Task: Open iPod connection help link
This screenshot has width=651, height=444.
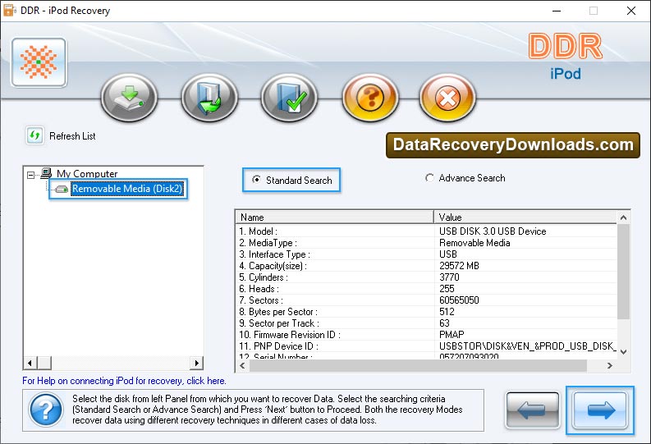Action: click(x=124, y=381)
